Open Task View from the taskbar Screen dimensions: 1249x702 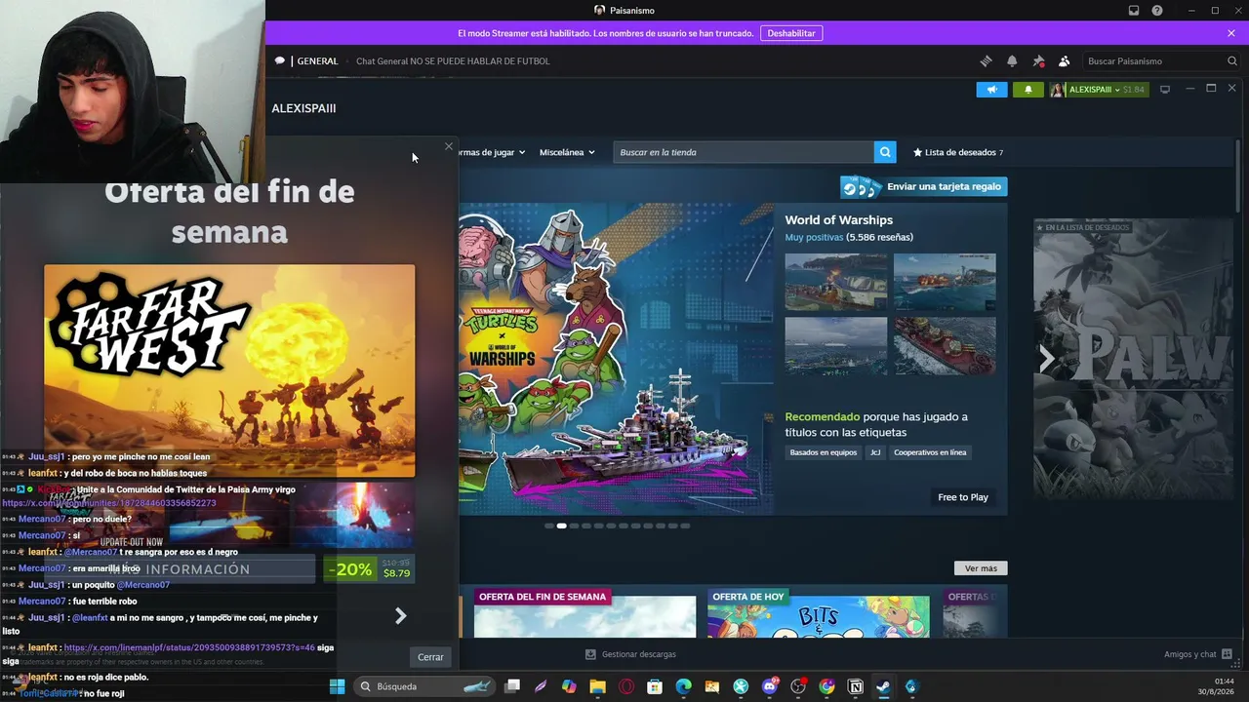512,686
